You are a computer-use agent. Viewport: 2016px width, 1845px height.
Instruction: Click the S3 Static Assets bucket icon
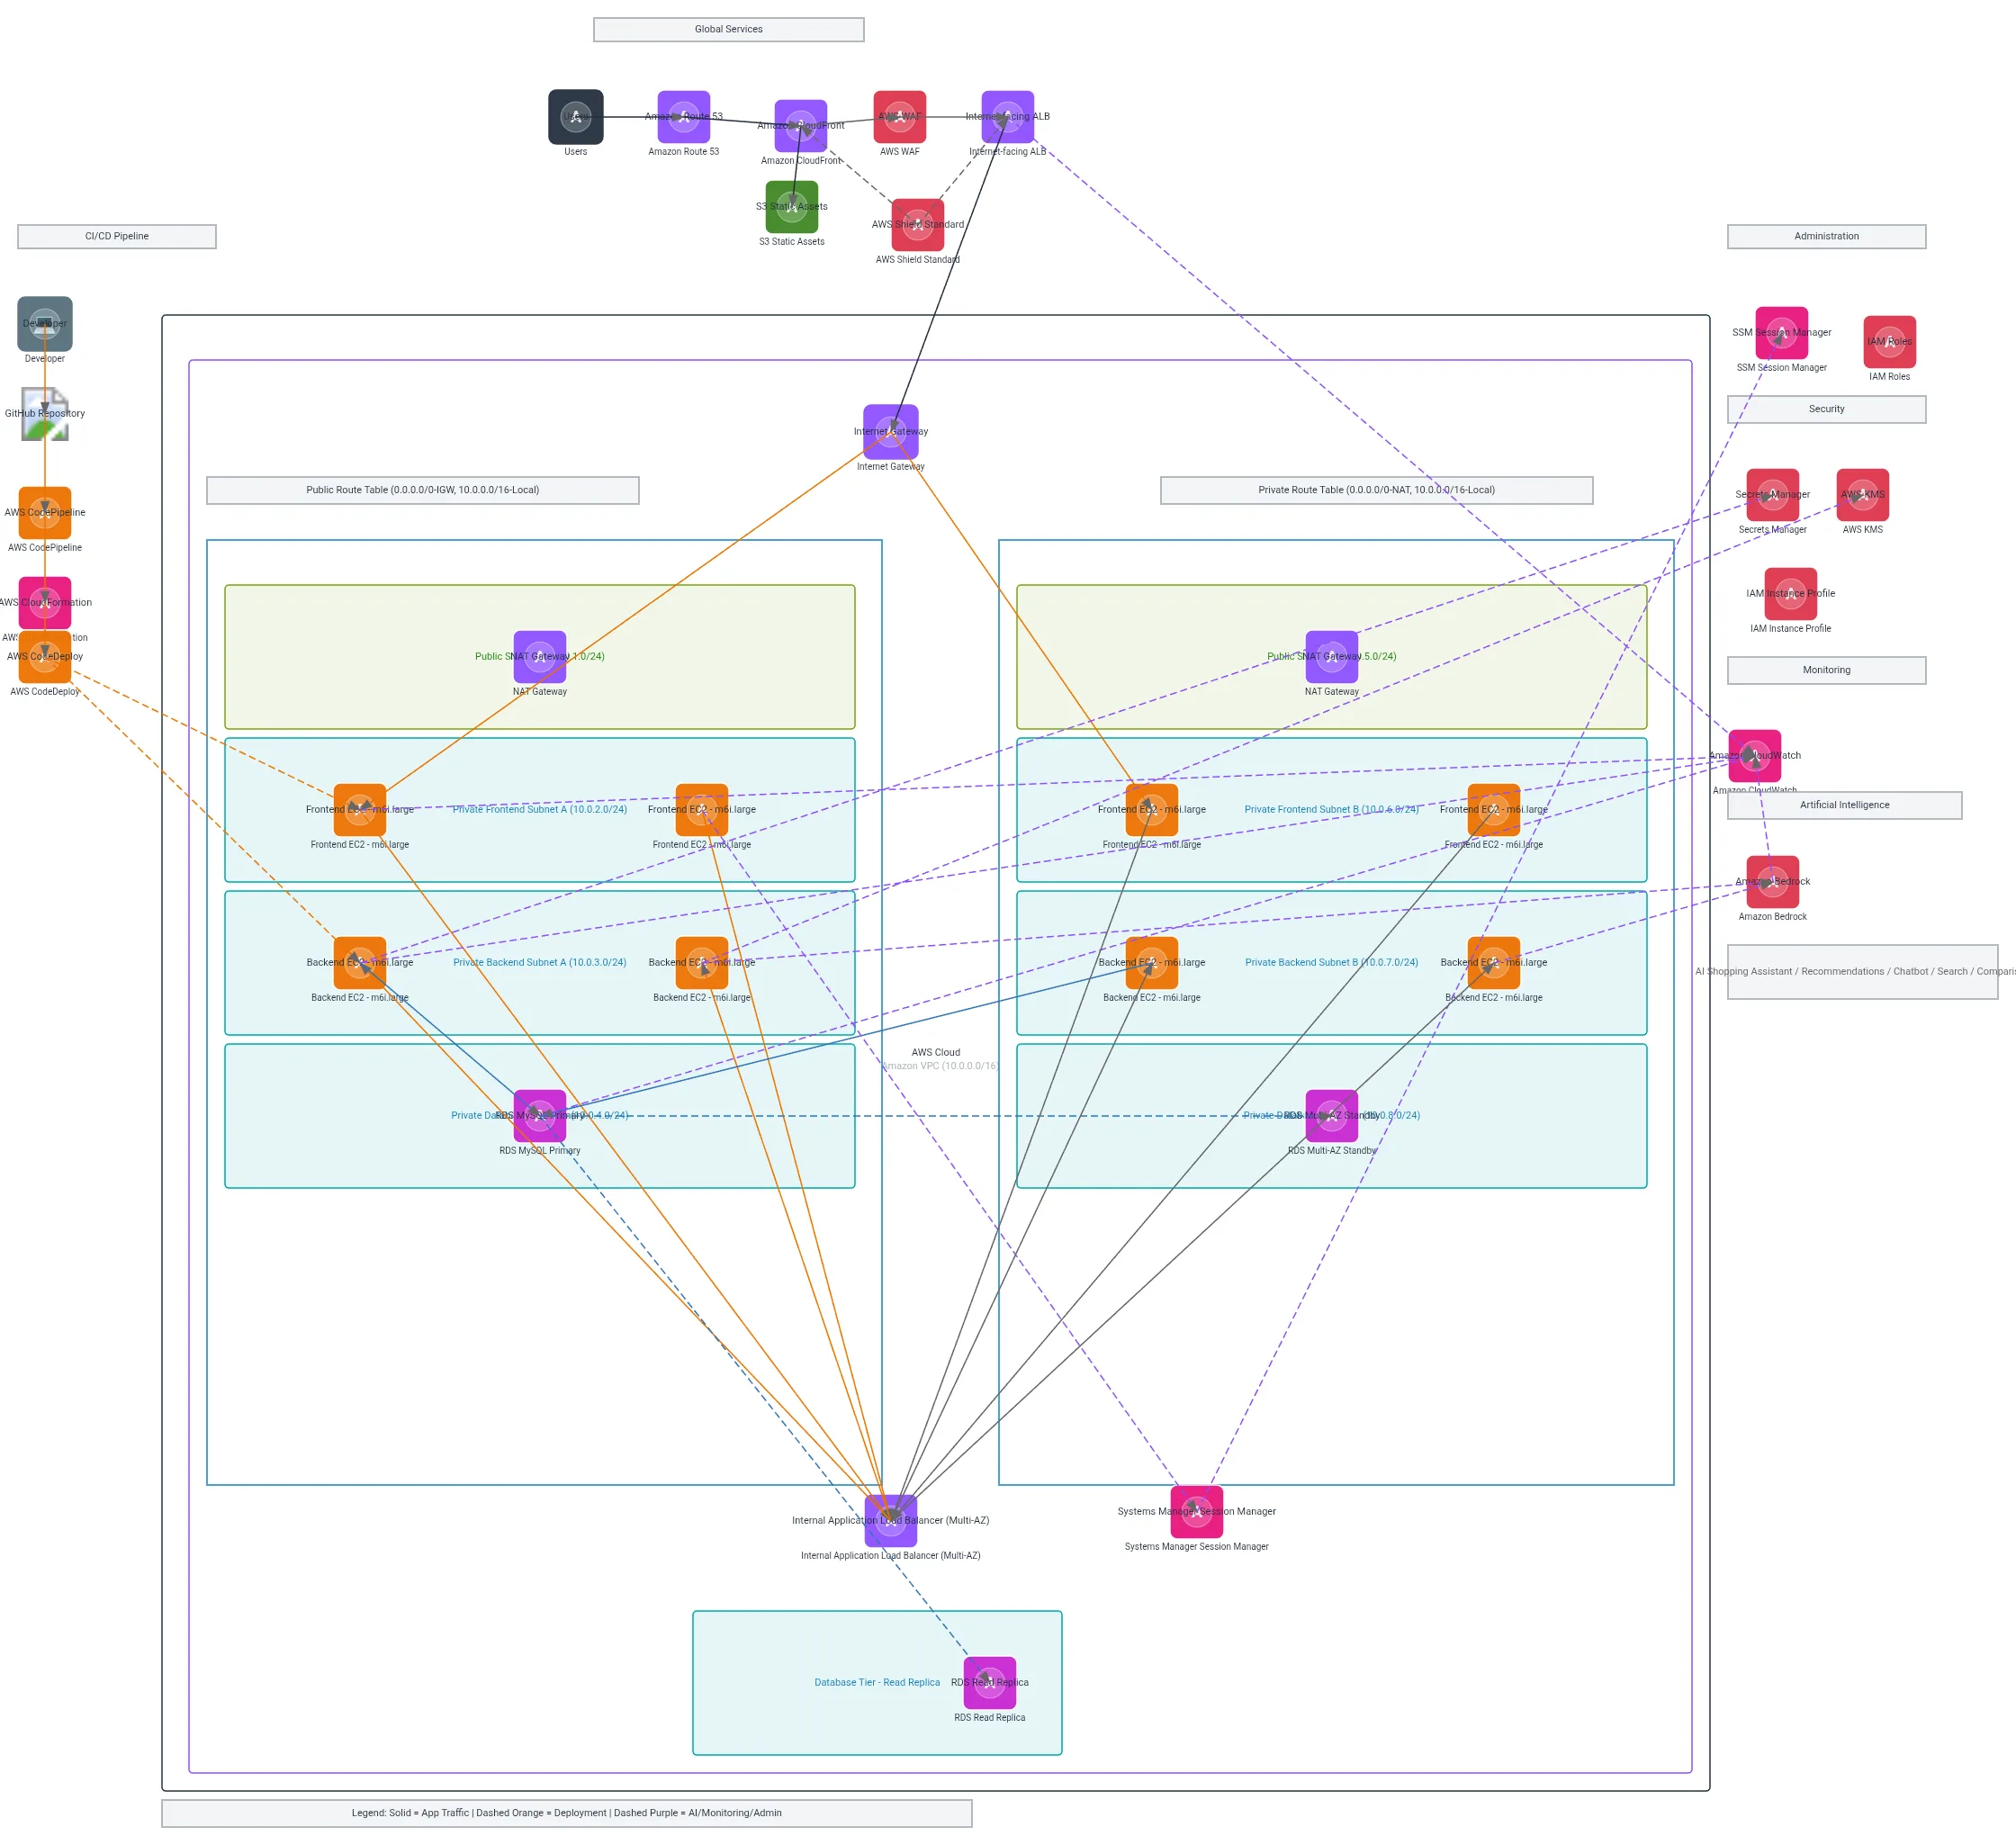[791, 206]
